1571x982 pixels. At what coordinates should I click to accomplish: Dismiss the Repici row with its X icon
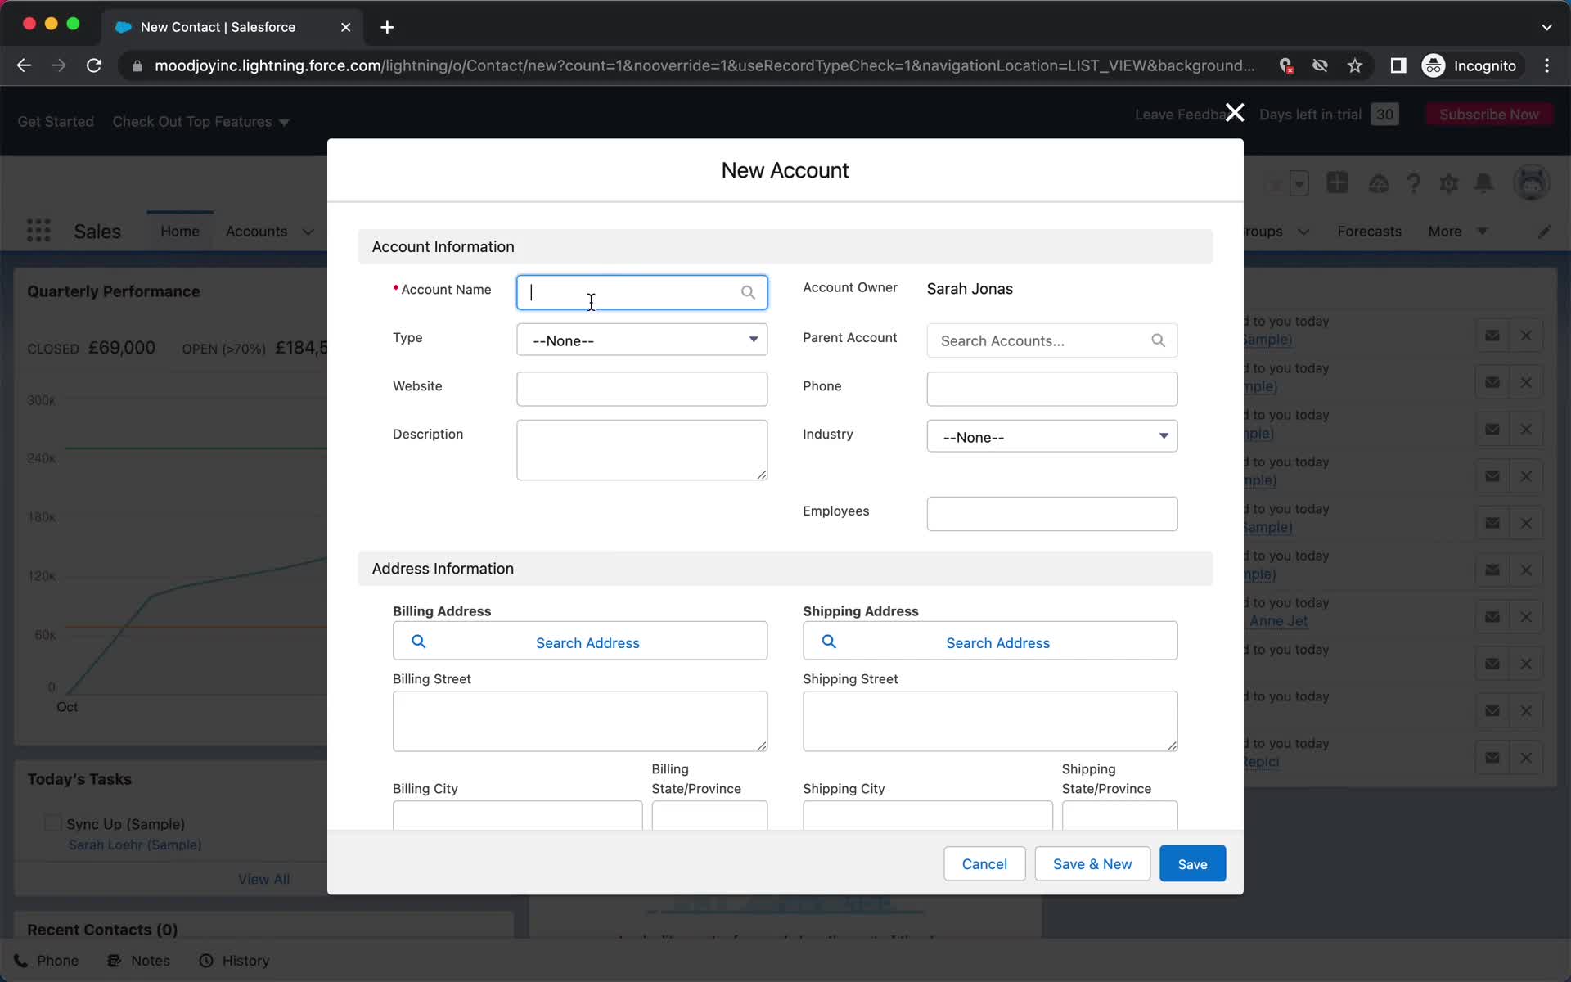[1526, 758]
